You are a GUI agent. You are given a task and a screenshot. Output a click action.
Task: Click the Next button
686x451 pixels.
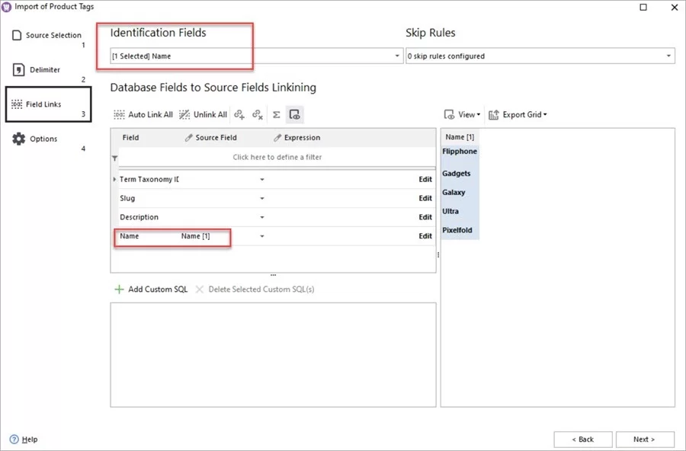click(645, 439)
